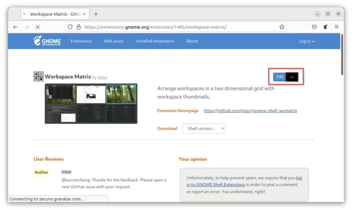Viewport: 352px width, 211px height.
Task: Click the GNOME Extensions logo
Action: tap(47, 41)
